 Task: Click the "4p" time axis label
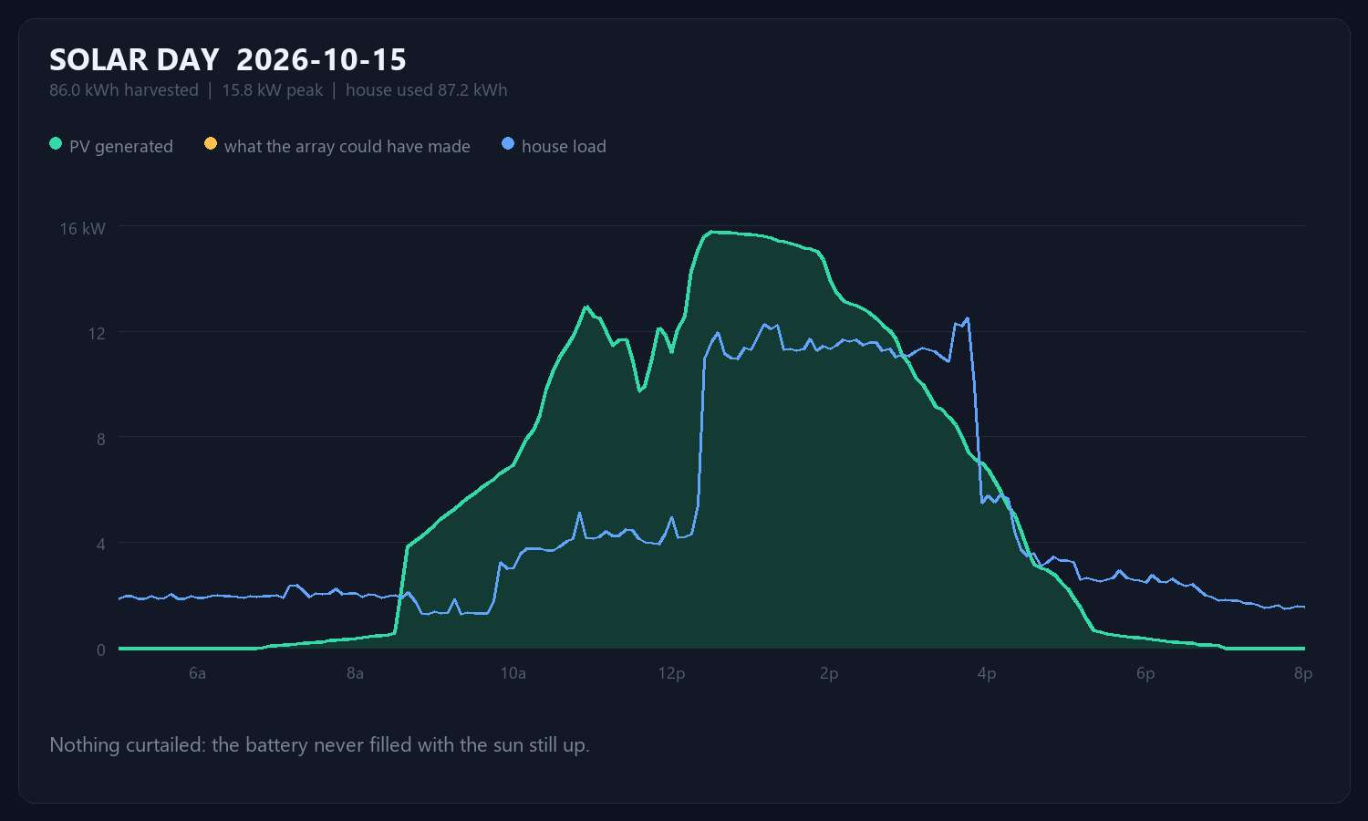click(x=987, y=673)
